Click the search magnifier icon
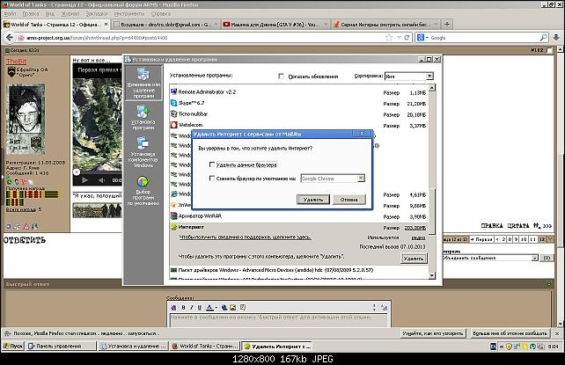 pos(544,38)
